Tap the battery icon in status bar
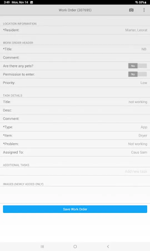Screen dimensions: 150x251 tap(145, 3)
